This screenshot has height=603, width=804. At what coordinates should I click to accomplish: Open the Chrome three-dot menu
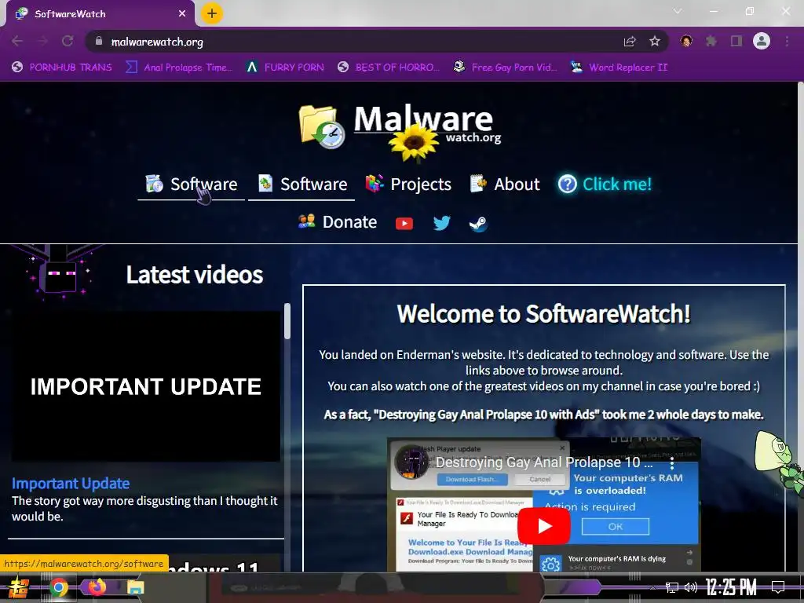787,41
